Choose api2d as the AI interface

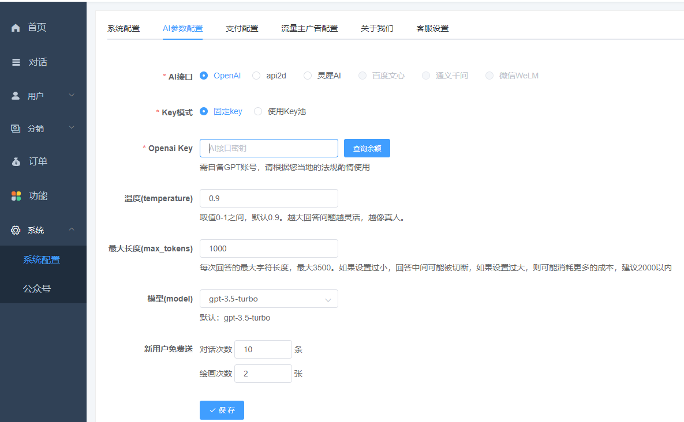click(256, 76)
